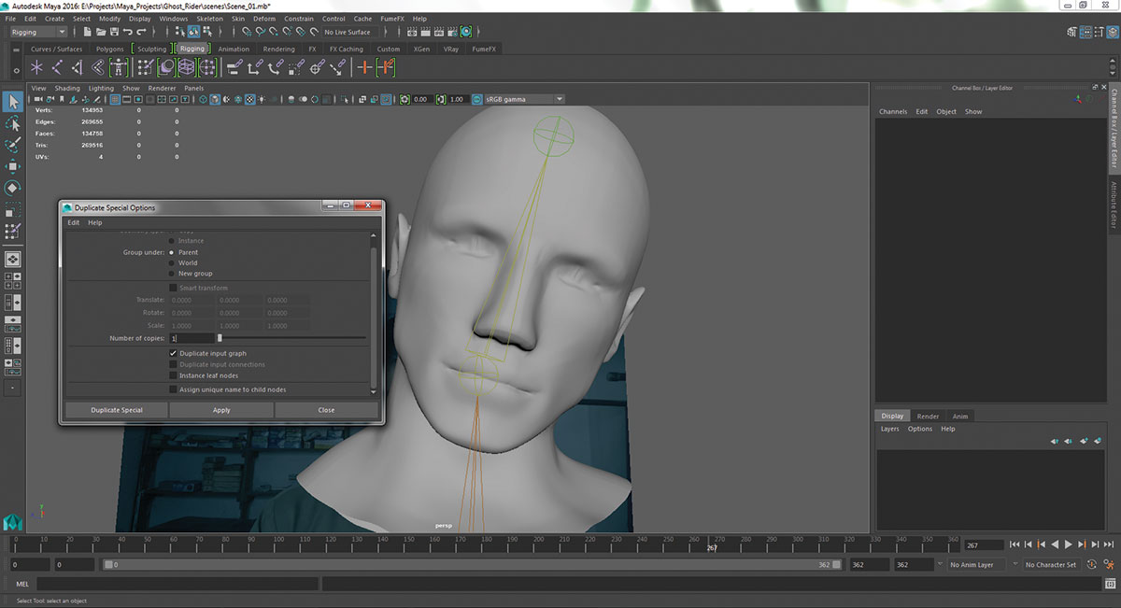Image resolution: width=1121 pixels, height=608 pixels.
Task: Open the Rigging menu set dropdown
Action: click(x=37, y=32)
